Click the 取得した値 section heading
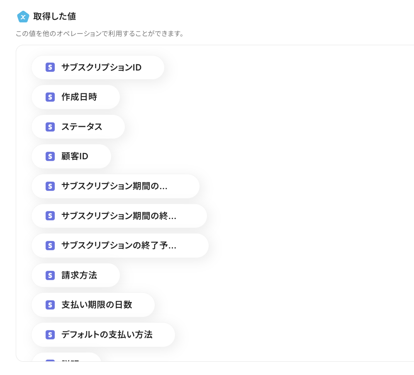414x375 pixels. coord(54,17)
